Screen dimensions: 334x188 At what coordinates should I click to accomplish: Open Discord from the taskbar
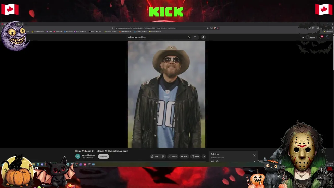tap(42, 164)
